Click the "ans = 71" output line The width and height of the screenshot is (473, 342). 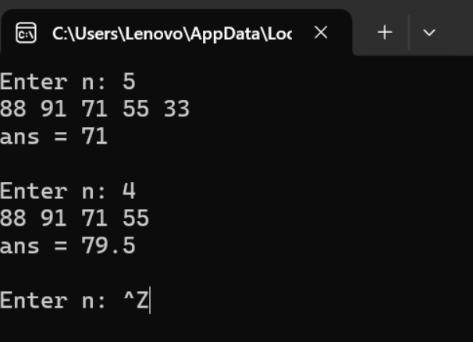[54, 137]
